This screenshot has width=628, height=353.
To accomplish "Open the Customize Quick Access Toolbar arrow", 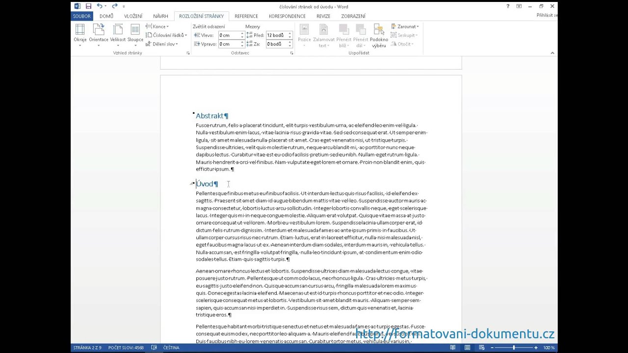I will tap(124, 6).
